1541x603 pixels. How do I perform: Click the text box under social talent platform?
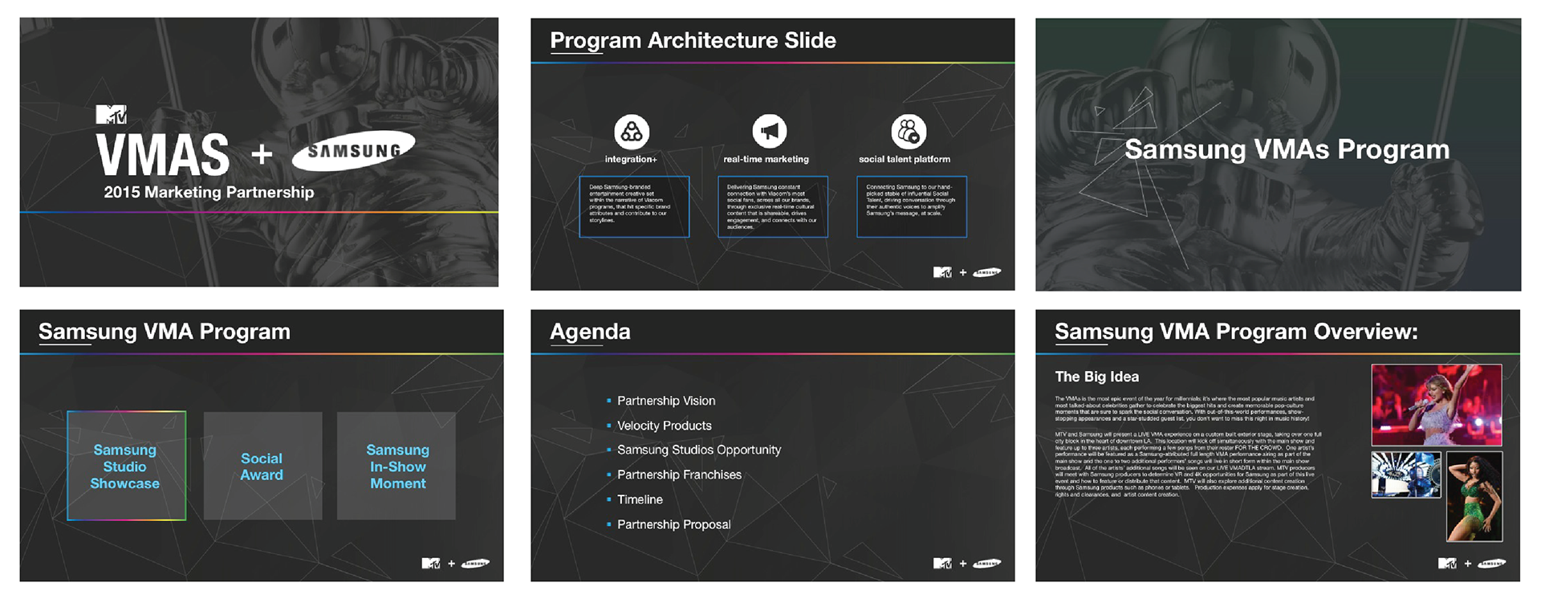pos(912,206)
